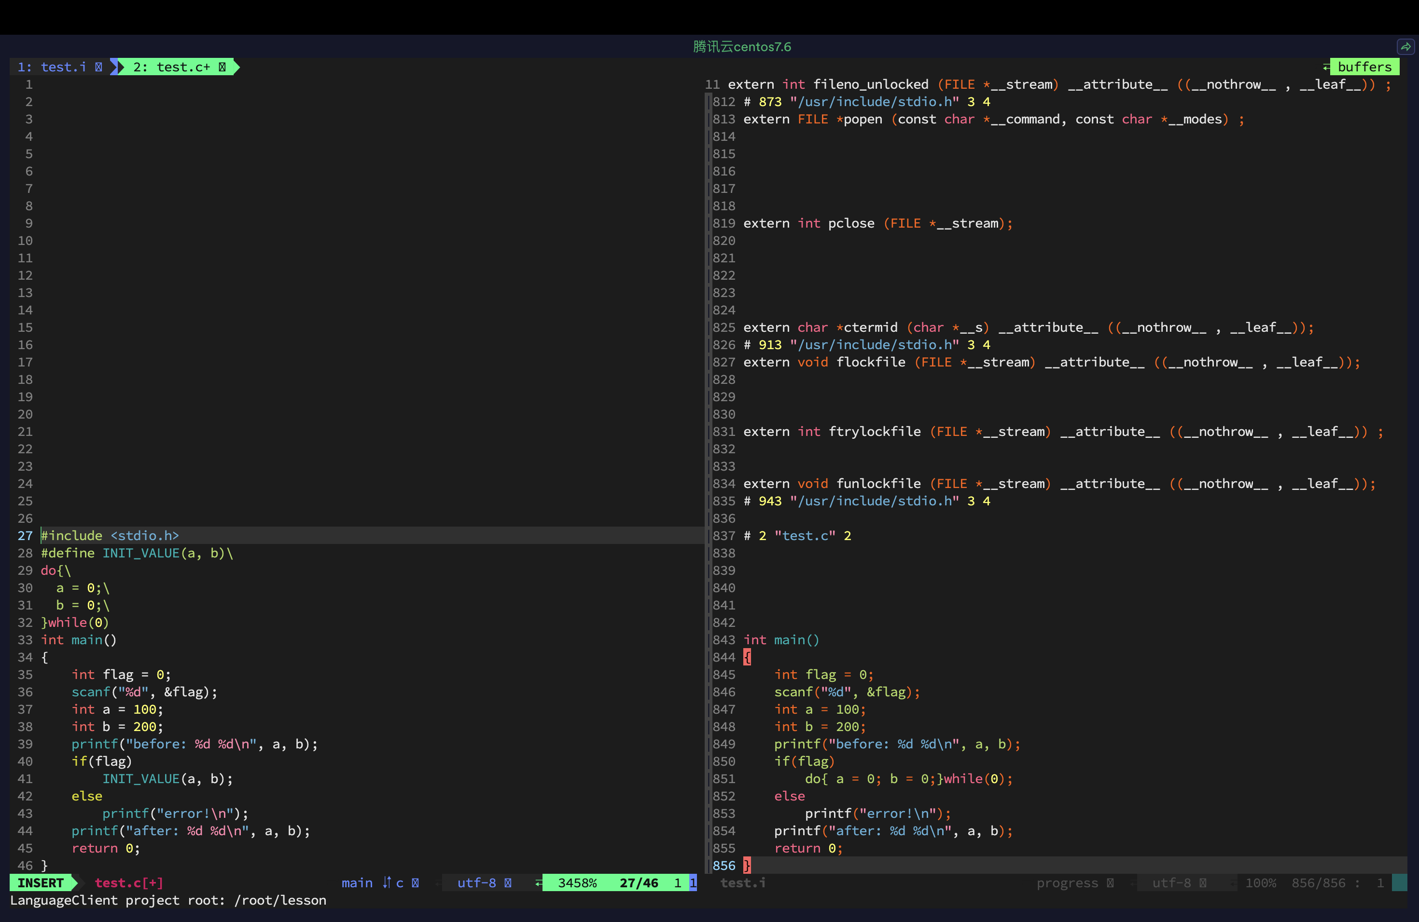1419x922 pixels.
Task: Click the main branch label in the status line
Action: pos(357,882)
